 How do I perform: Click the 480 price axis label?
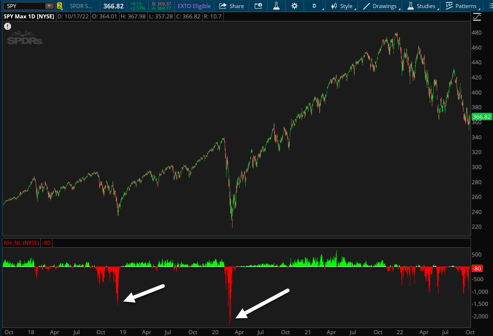(476, 32)
